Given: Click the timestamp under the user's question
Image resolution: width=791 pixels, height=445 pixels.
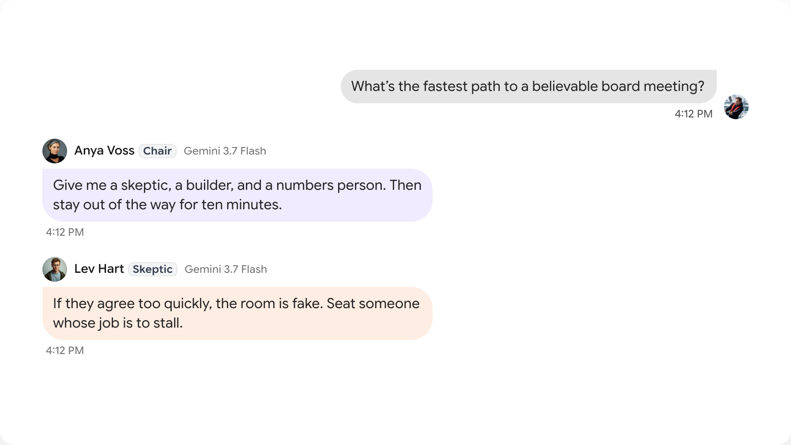Looking at the screenshot, I should (693, 114).
